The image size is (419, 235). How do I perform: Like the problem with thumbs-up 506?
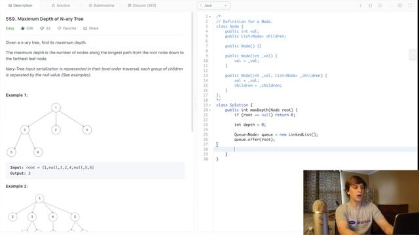click(27, 28)
